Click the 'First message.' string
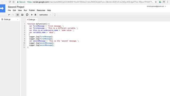This screenshot has width=170, height=96. tap(55, 26)
